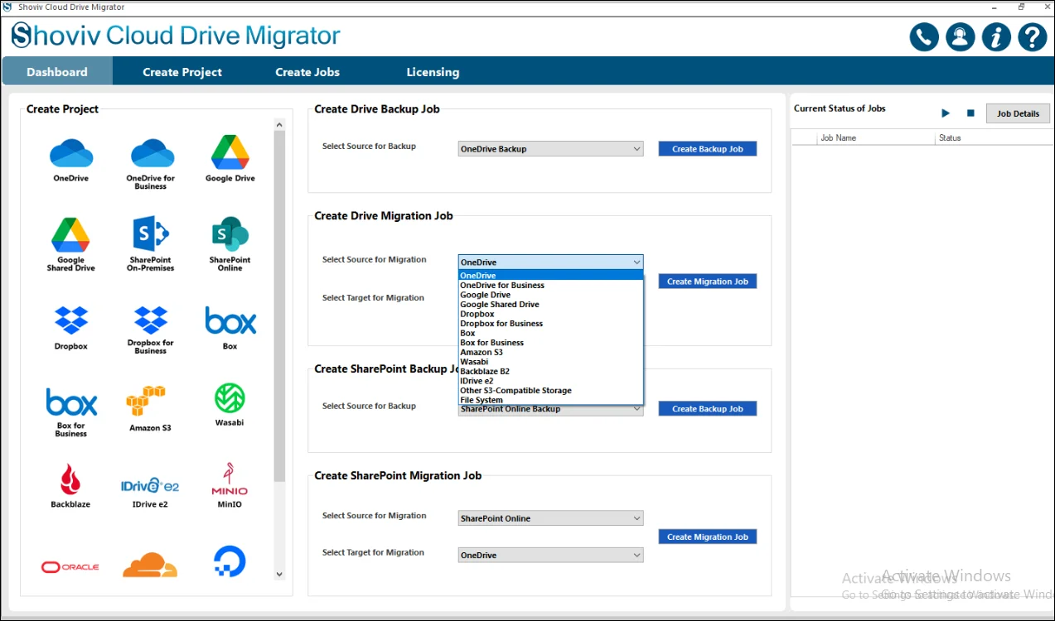Click the SharePoint Online project icon
Image resolution: width=1055 pixels, height=621 pixels.
click(230, 234)
